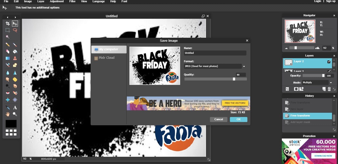Click the Navigator preview thumbnail

point(300,31)
